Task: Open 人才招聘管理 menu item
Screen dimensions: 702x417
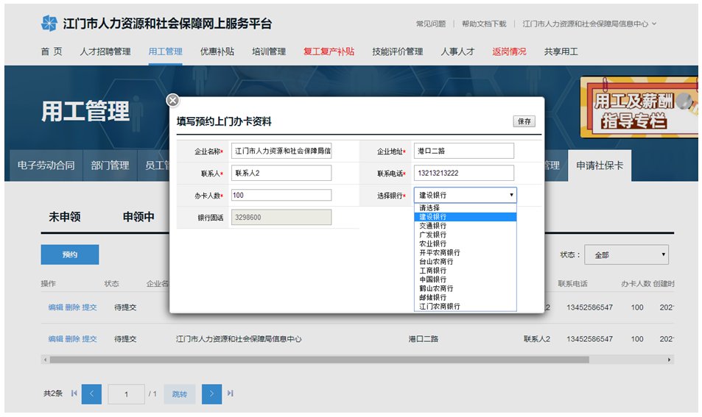Action: click(105, 51)
